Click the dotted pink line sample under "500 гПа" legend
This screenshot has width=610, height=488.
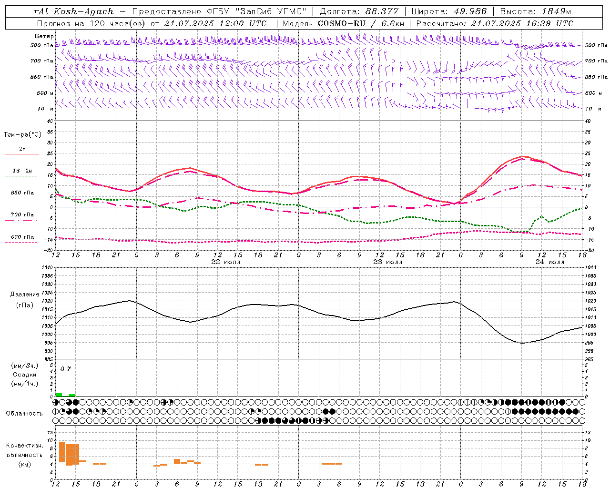(22, 242)
